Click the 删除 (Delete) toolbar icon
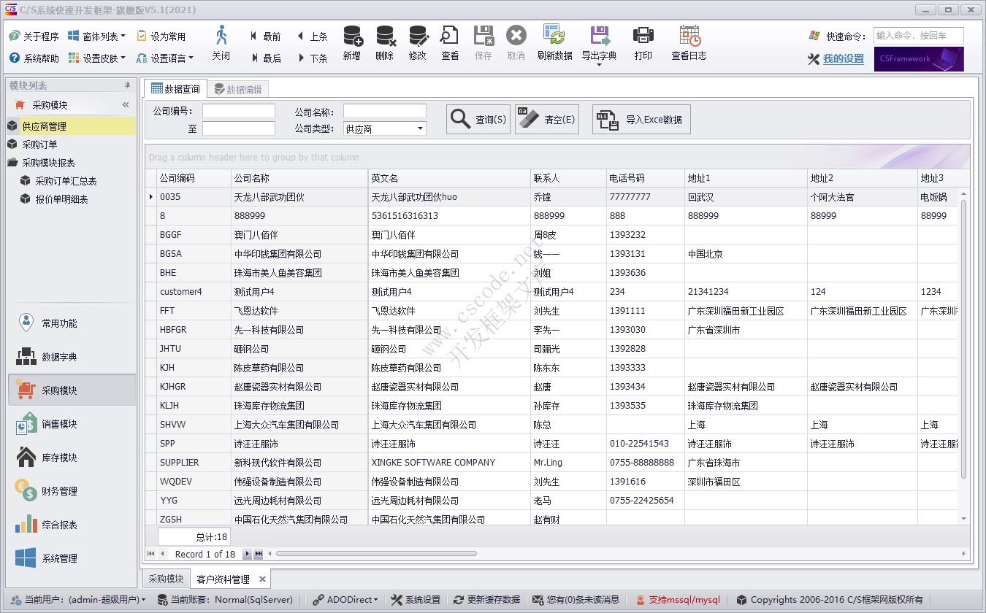Screen dimensions: 986x613 [385, 45]
